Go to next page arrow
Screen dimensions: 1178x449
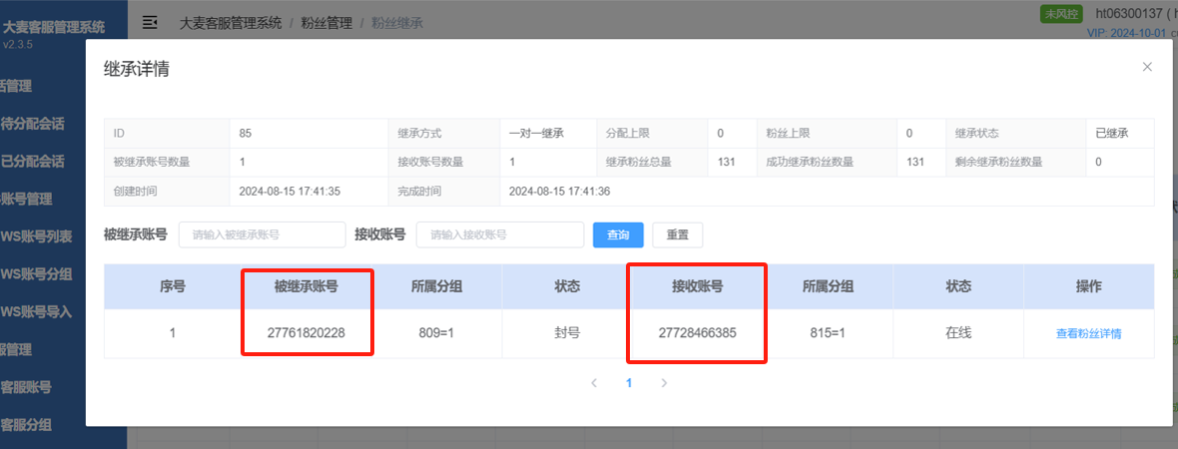point(664,383)
